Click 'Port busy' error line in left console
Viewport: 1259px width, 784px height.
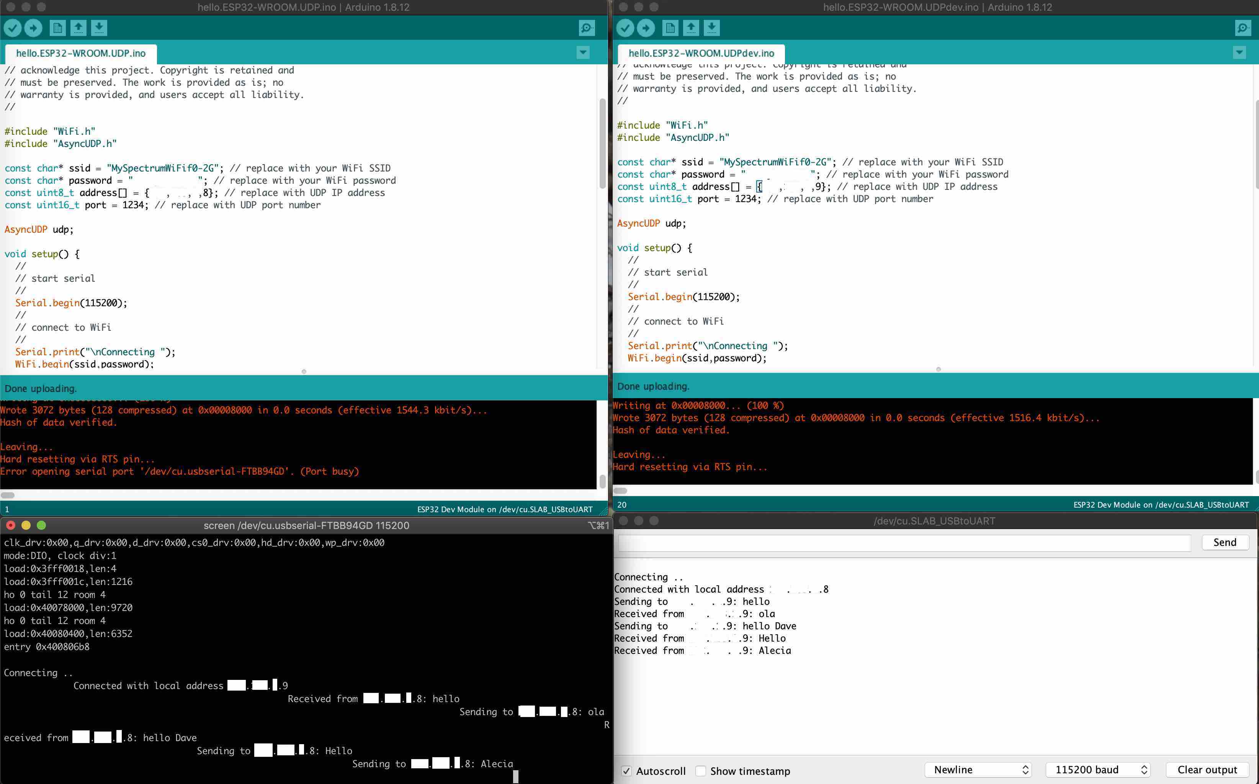click(x=180, y=471)
